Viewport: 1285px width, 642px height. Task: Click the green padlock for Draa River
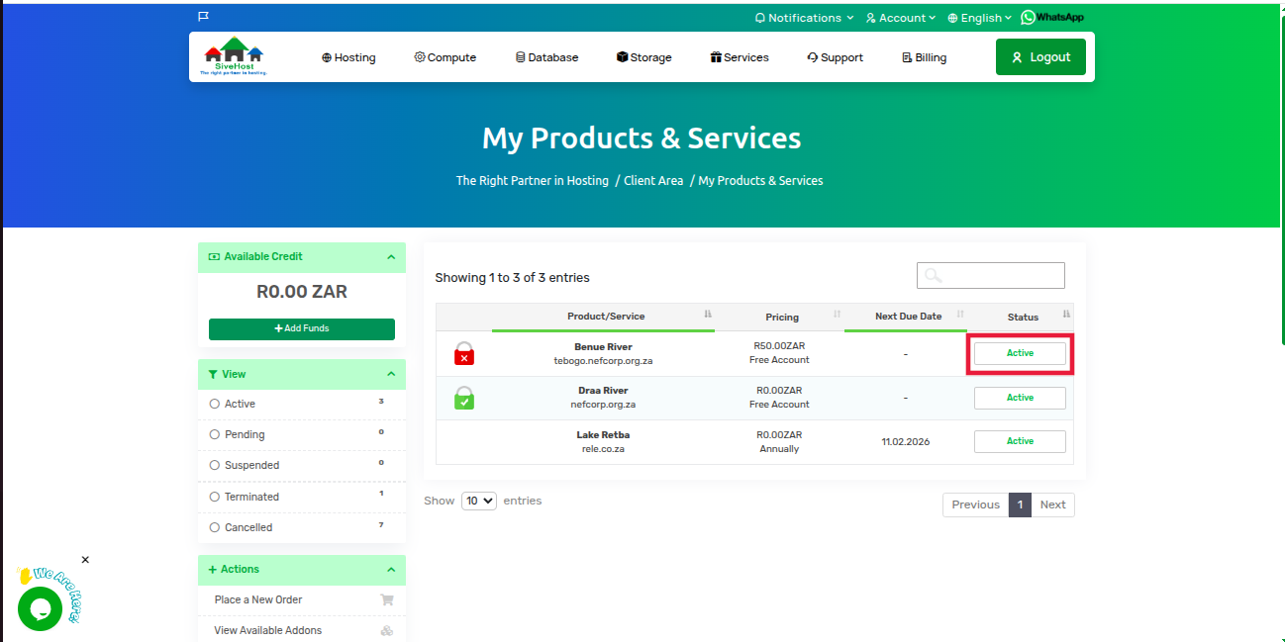pyautogui.click(x=464, y=398)
